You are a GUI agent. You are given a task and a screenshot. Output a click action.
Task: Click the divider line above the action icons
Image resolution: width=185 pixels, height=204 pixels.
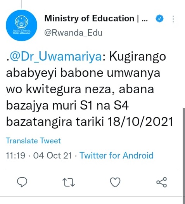pos(92,168)
